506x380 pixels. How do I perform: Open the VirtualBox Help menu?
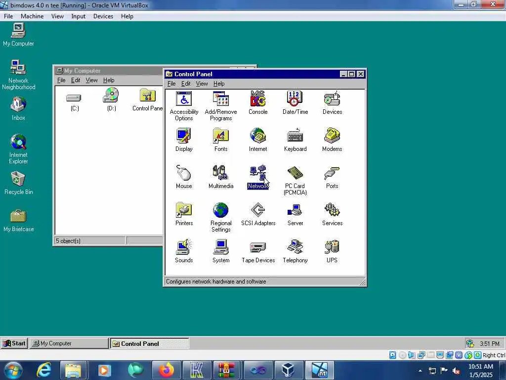point(127,16)
